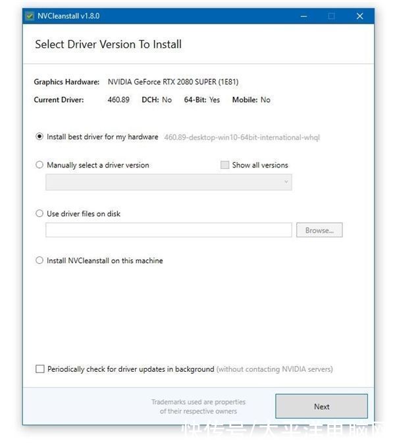395x445 pixels.
Task: Click the 460.89 current driver value
Action: tap(118, 100)
